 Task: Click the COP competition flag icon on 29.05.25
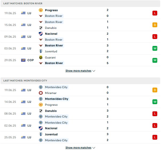[x=23, y=60]
